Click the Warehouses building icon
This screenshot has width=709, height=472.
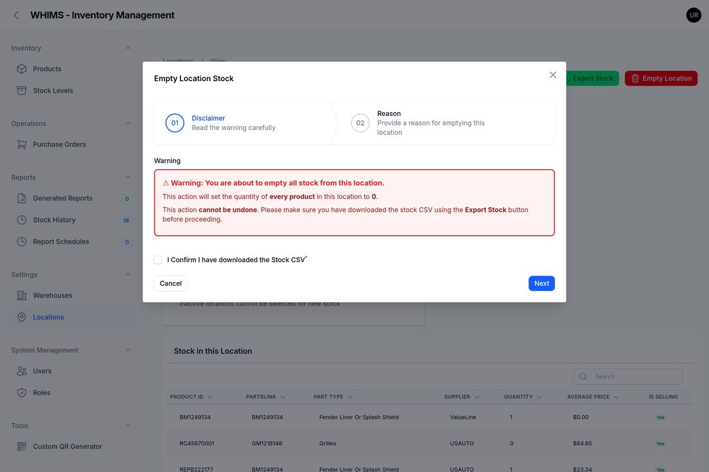tap(22, 295)
